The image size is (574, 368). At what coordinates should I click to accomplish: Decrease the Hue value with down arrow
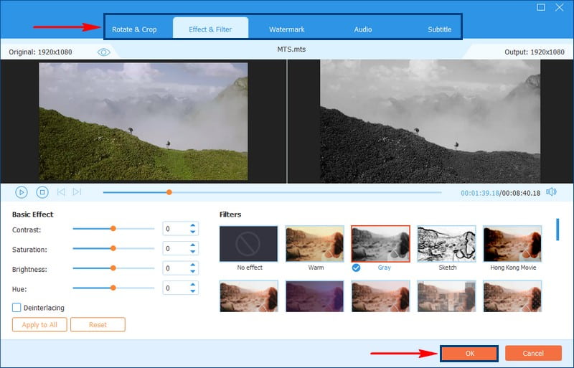pos(193,291)
